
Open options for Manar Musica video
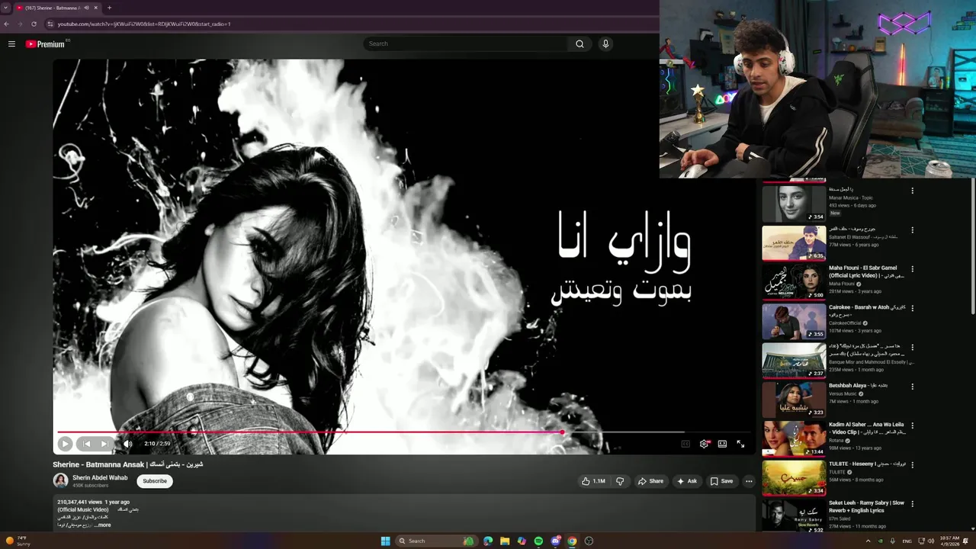coord(912,191)
